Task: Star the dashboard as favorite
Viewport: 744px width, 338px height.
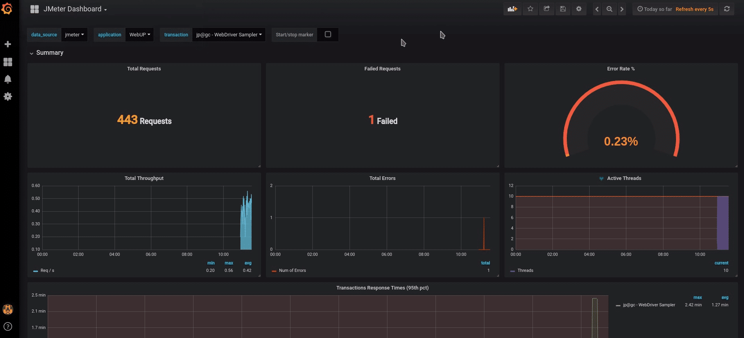Action: point(531,9)
